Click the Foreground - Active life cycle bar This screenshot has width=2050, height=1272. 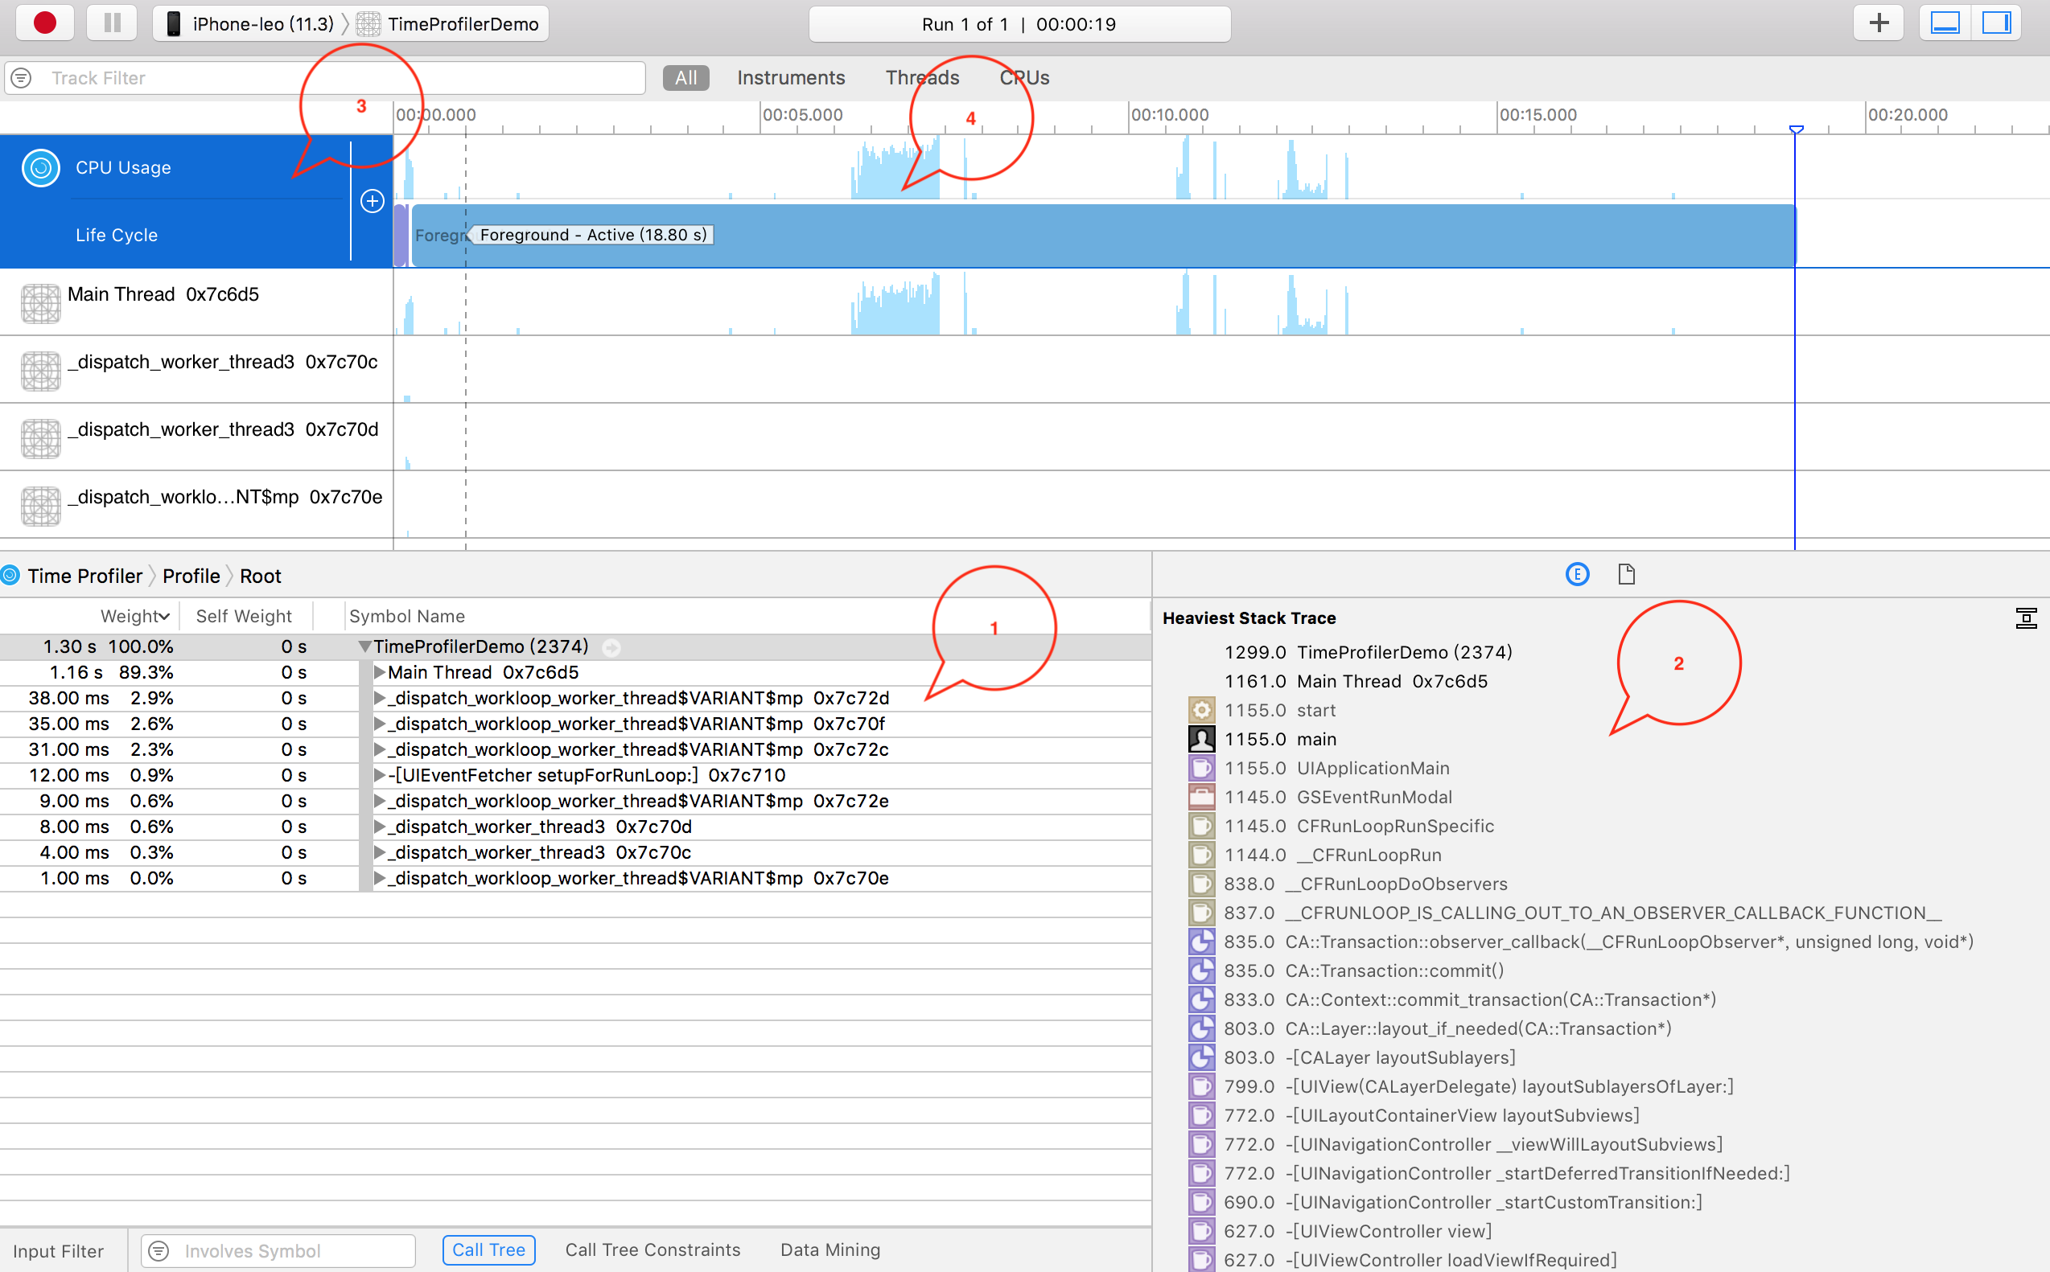pyautogui.click(x=1102, y=236)
